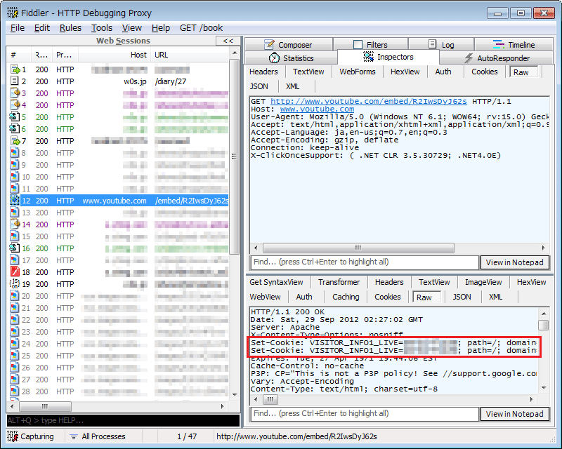Click the script icon of session 5

(x=15, y=117)
